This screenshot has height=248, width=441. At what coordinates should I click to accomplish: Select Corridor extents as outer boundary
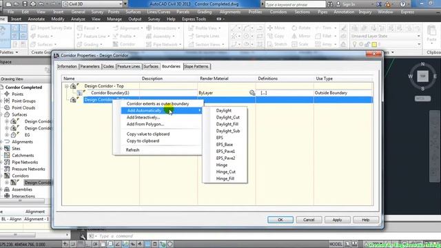click(158, 104)
